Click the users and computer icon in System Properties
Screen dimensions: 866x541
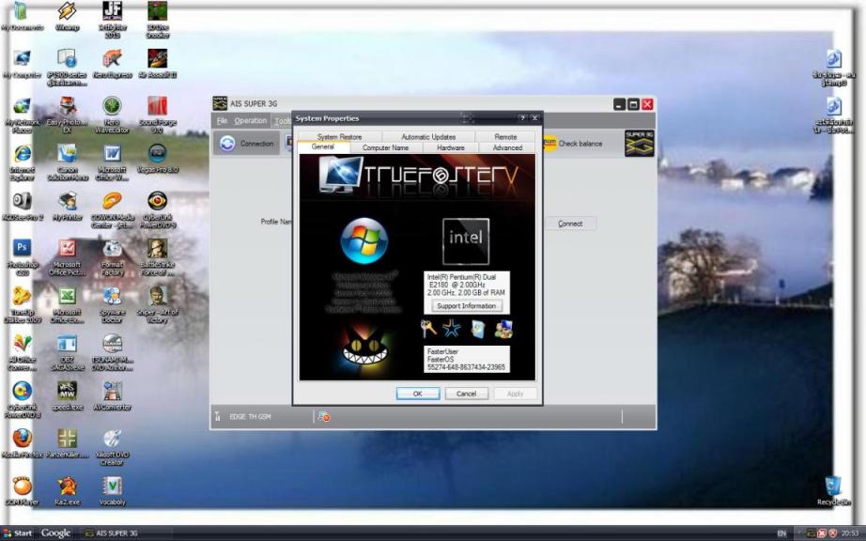tap(503, 329)
